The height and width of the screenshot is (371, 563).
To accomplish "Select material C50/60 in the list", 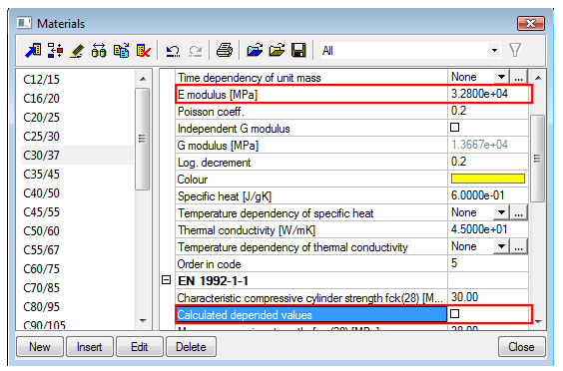I will 41,231.
